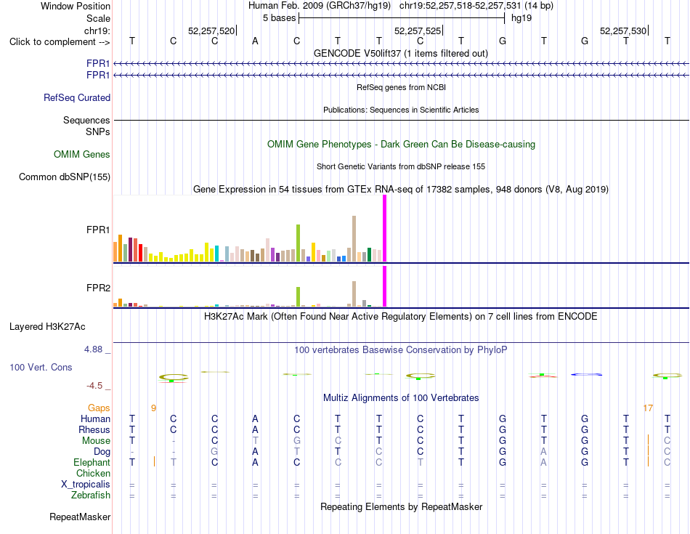Click '100 vertebrates Basewise Conservation by PhyloP' title
Image resolution: width=690 pixels, height=534 pixels.
point(400,350)
